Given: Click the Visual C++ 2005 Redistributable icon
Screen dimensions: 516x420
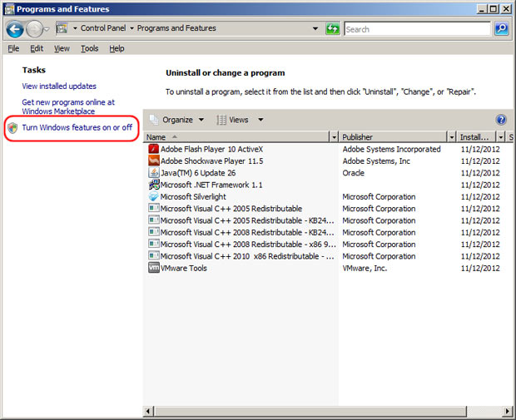Looking at the screenshot, I should coord(154,208).
